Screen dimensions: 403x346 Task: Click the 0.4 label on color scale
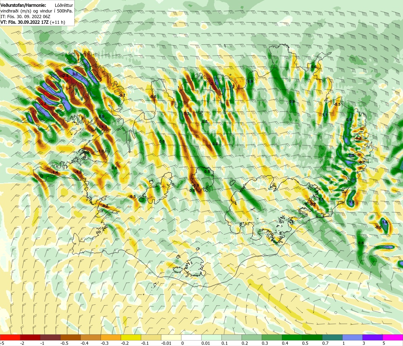pyautogui.click(x=285, y=343)
